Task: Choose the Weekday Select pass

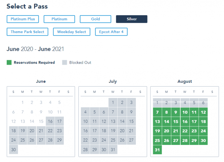Action: click(x=71, y=32)
